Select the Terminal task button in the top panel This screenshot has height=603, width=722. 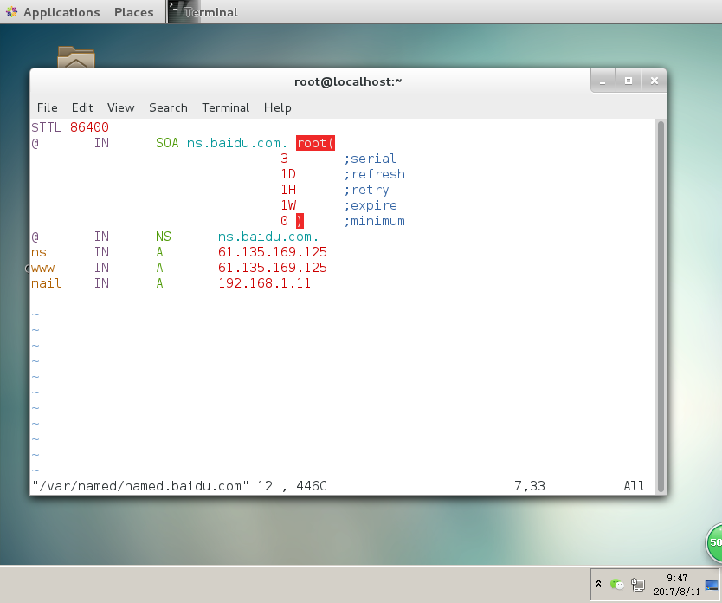click(x=203, y=12)
